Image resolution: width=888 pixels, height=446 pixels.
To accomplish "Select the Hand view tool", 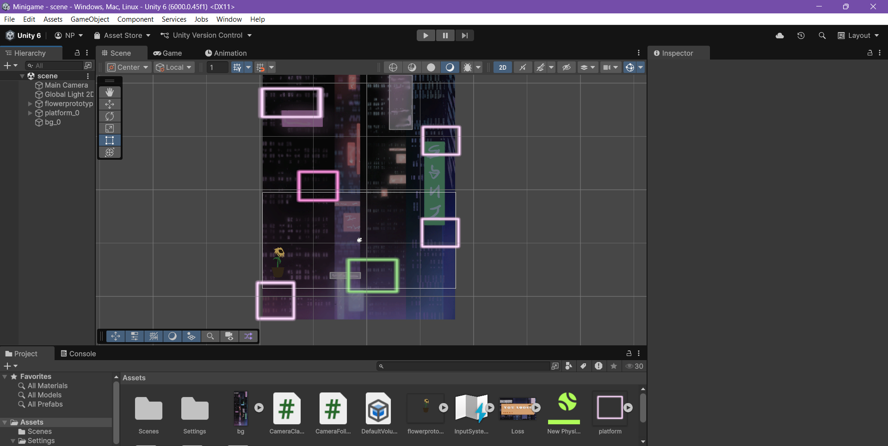I will pos(110,92).
